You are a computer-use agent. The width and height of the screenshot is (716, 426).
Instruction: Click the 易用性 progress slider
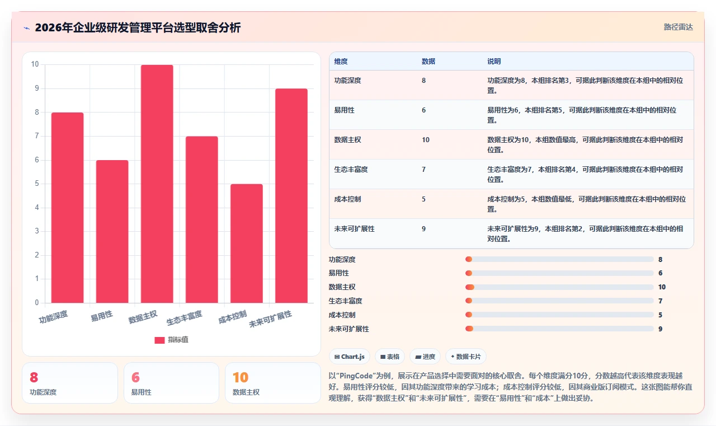pos(559,273)
